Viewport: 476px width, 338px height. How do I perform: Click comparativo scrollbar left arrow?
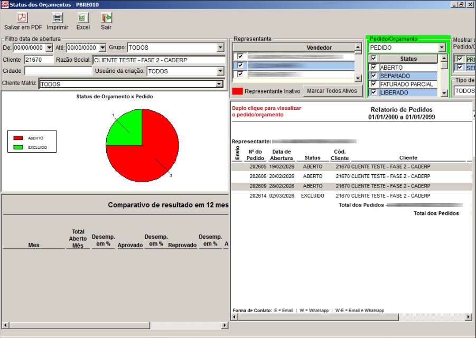(5, 325)
